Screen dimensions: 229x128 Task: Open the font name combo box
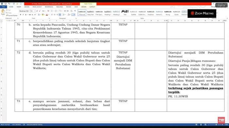pos(25,11)
